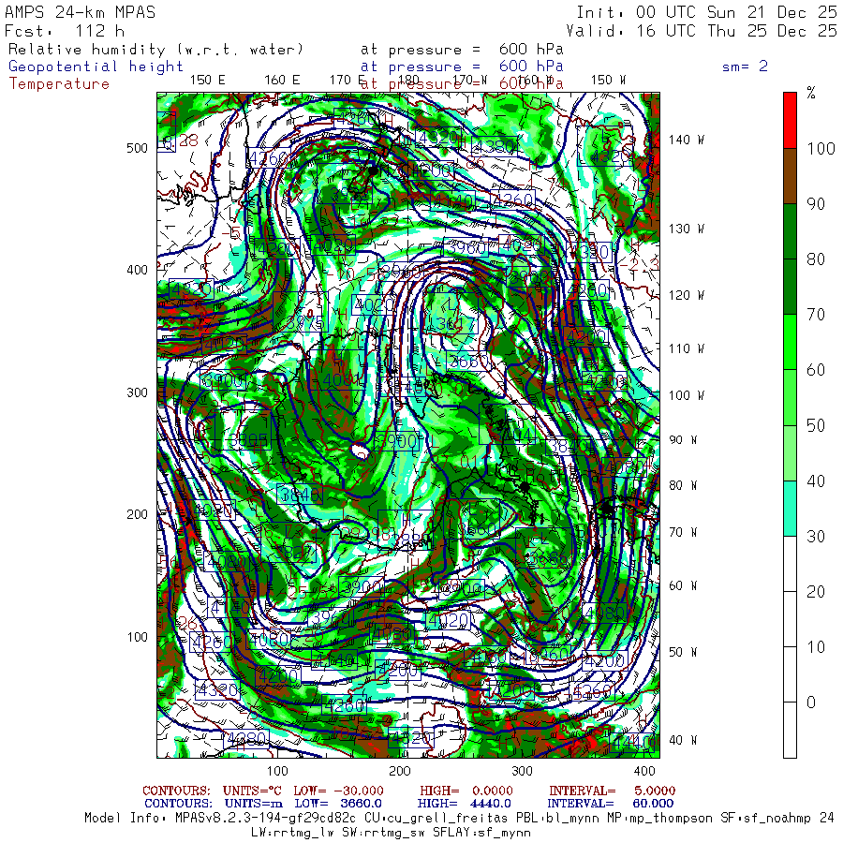The image size is (843, 843).
Task: Click the 'CU:cu_grell_freitas' scheme text
Action: tap(436, 819)
